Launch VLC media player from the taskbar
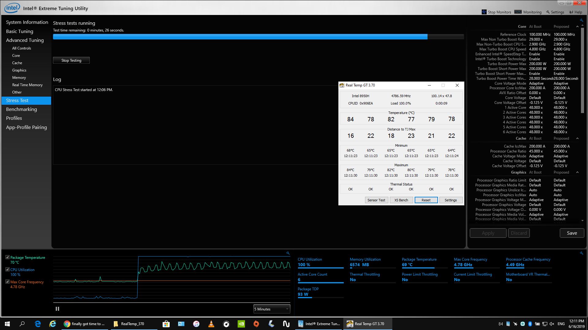588x330 pixels. tap(211, 324)
